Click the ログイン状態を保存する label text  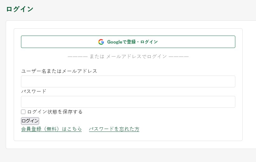coord(55,112)
